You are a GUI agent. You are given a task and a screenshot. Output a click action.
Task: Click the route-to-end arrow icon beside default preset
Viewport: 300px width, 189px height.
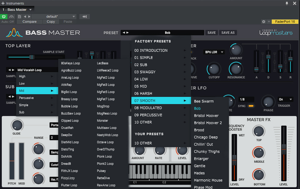[85, 17]
